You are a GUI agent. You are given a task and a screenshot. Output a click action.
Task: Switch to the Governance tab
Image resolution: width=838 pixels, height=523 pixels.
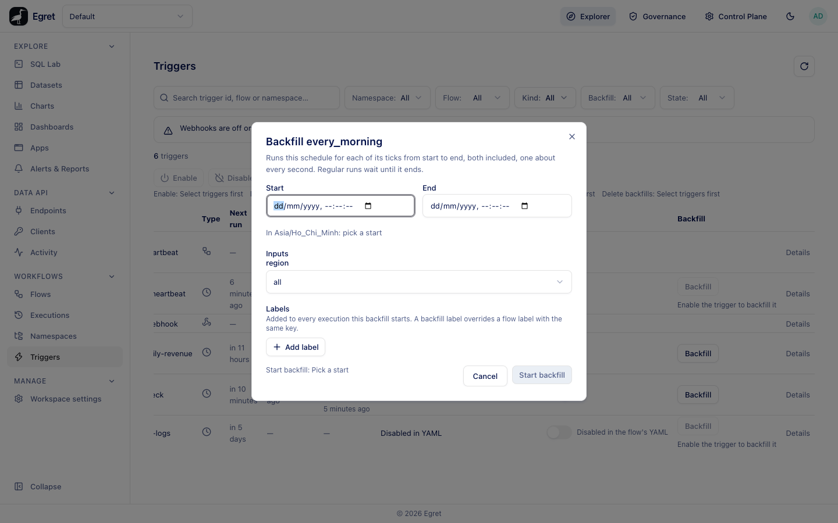658,16
